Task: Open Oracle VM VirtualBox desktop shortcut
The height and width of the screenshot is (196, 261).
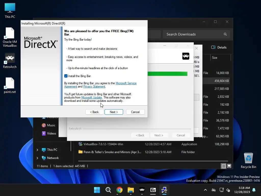Action: click(10, 37)
